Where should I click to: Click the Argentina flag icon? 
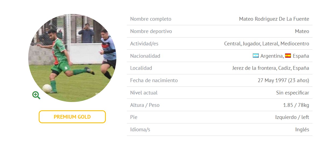(256, 56)
